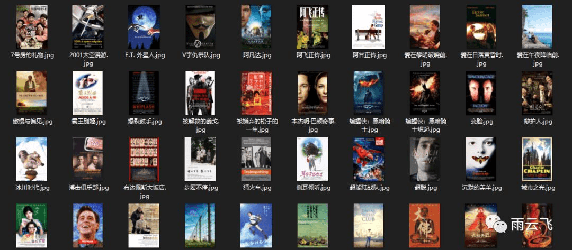Click the file name 侧耳倾听.jpg
Image resolution: width=572 pixels, height=250 pixels.
314,188
